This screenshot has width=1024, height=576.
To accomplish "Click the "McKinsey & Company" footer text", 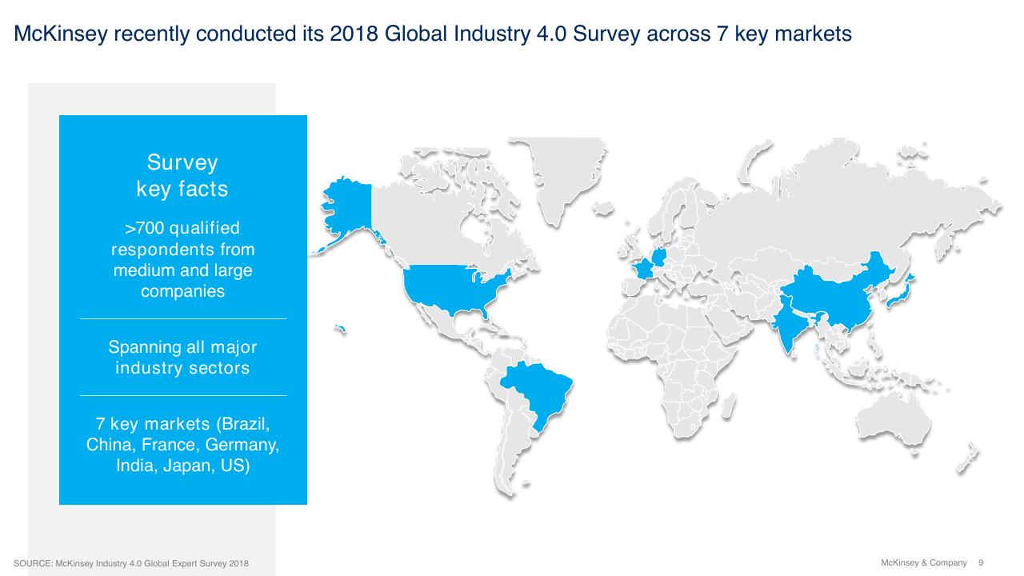I will click(924, 562).
